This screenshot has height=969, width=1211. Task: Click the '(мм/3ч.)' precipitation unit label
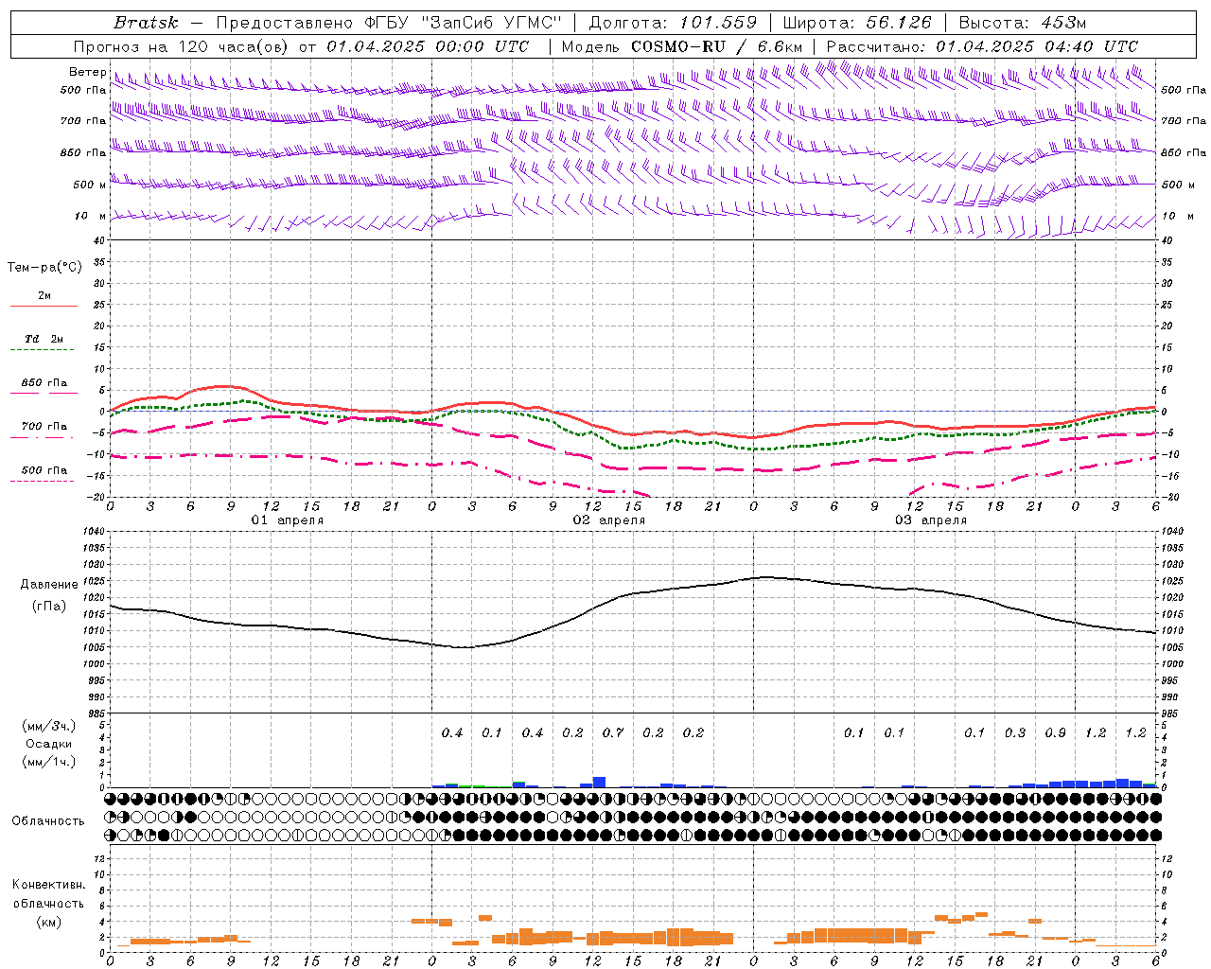49,726
